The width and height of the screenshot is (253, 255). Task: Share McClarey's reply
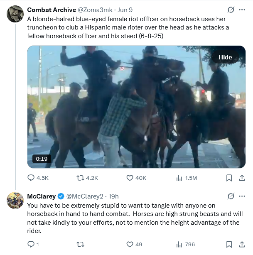click(242, 244)
